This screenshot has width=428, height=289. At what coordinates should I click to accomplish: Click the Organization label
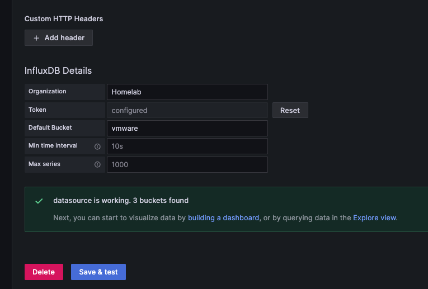click(48, 91)
